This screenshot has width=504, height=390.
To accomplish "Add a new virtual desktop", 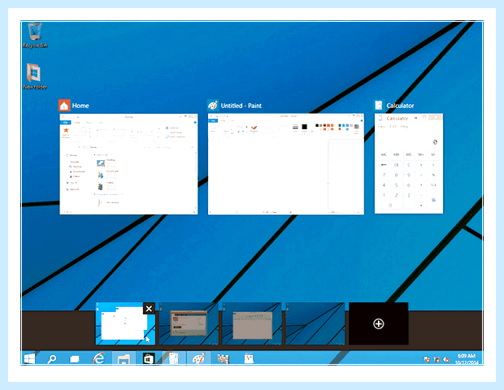I will click(x=378, y=324).
